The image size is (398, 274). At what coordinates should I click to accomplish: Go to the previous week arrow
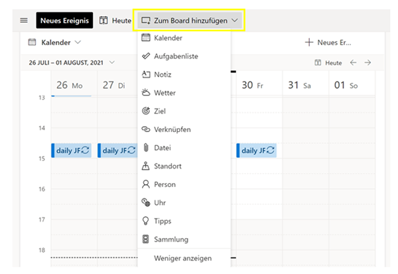pos(353,62)
